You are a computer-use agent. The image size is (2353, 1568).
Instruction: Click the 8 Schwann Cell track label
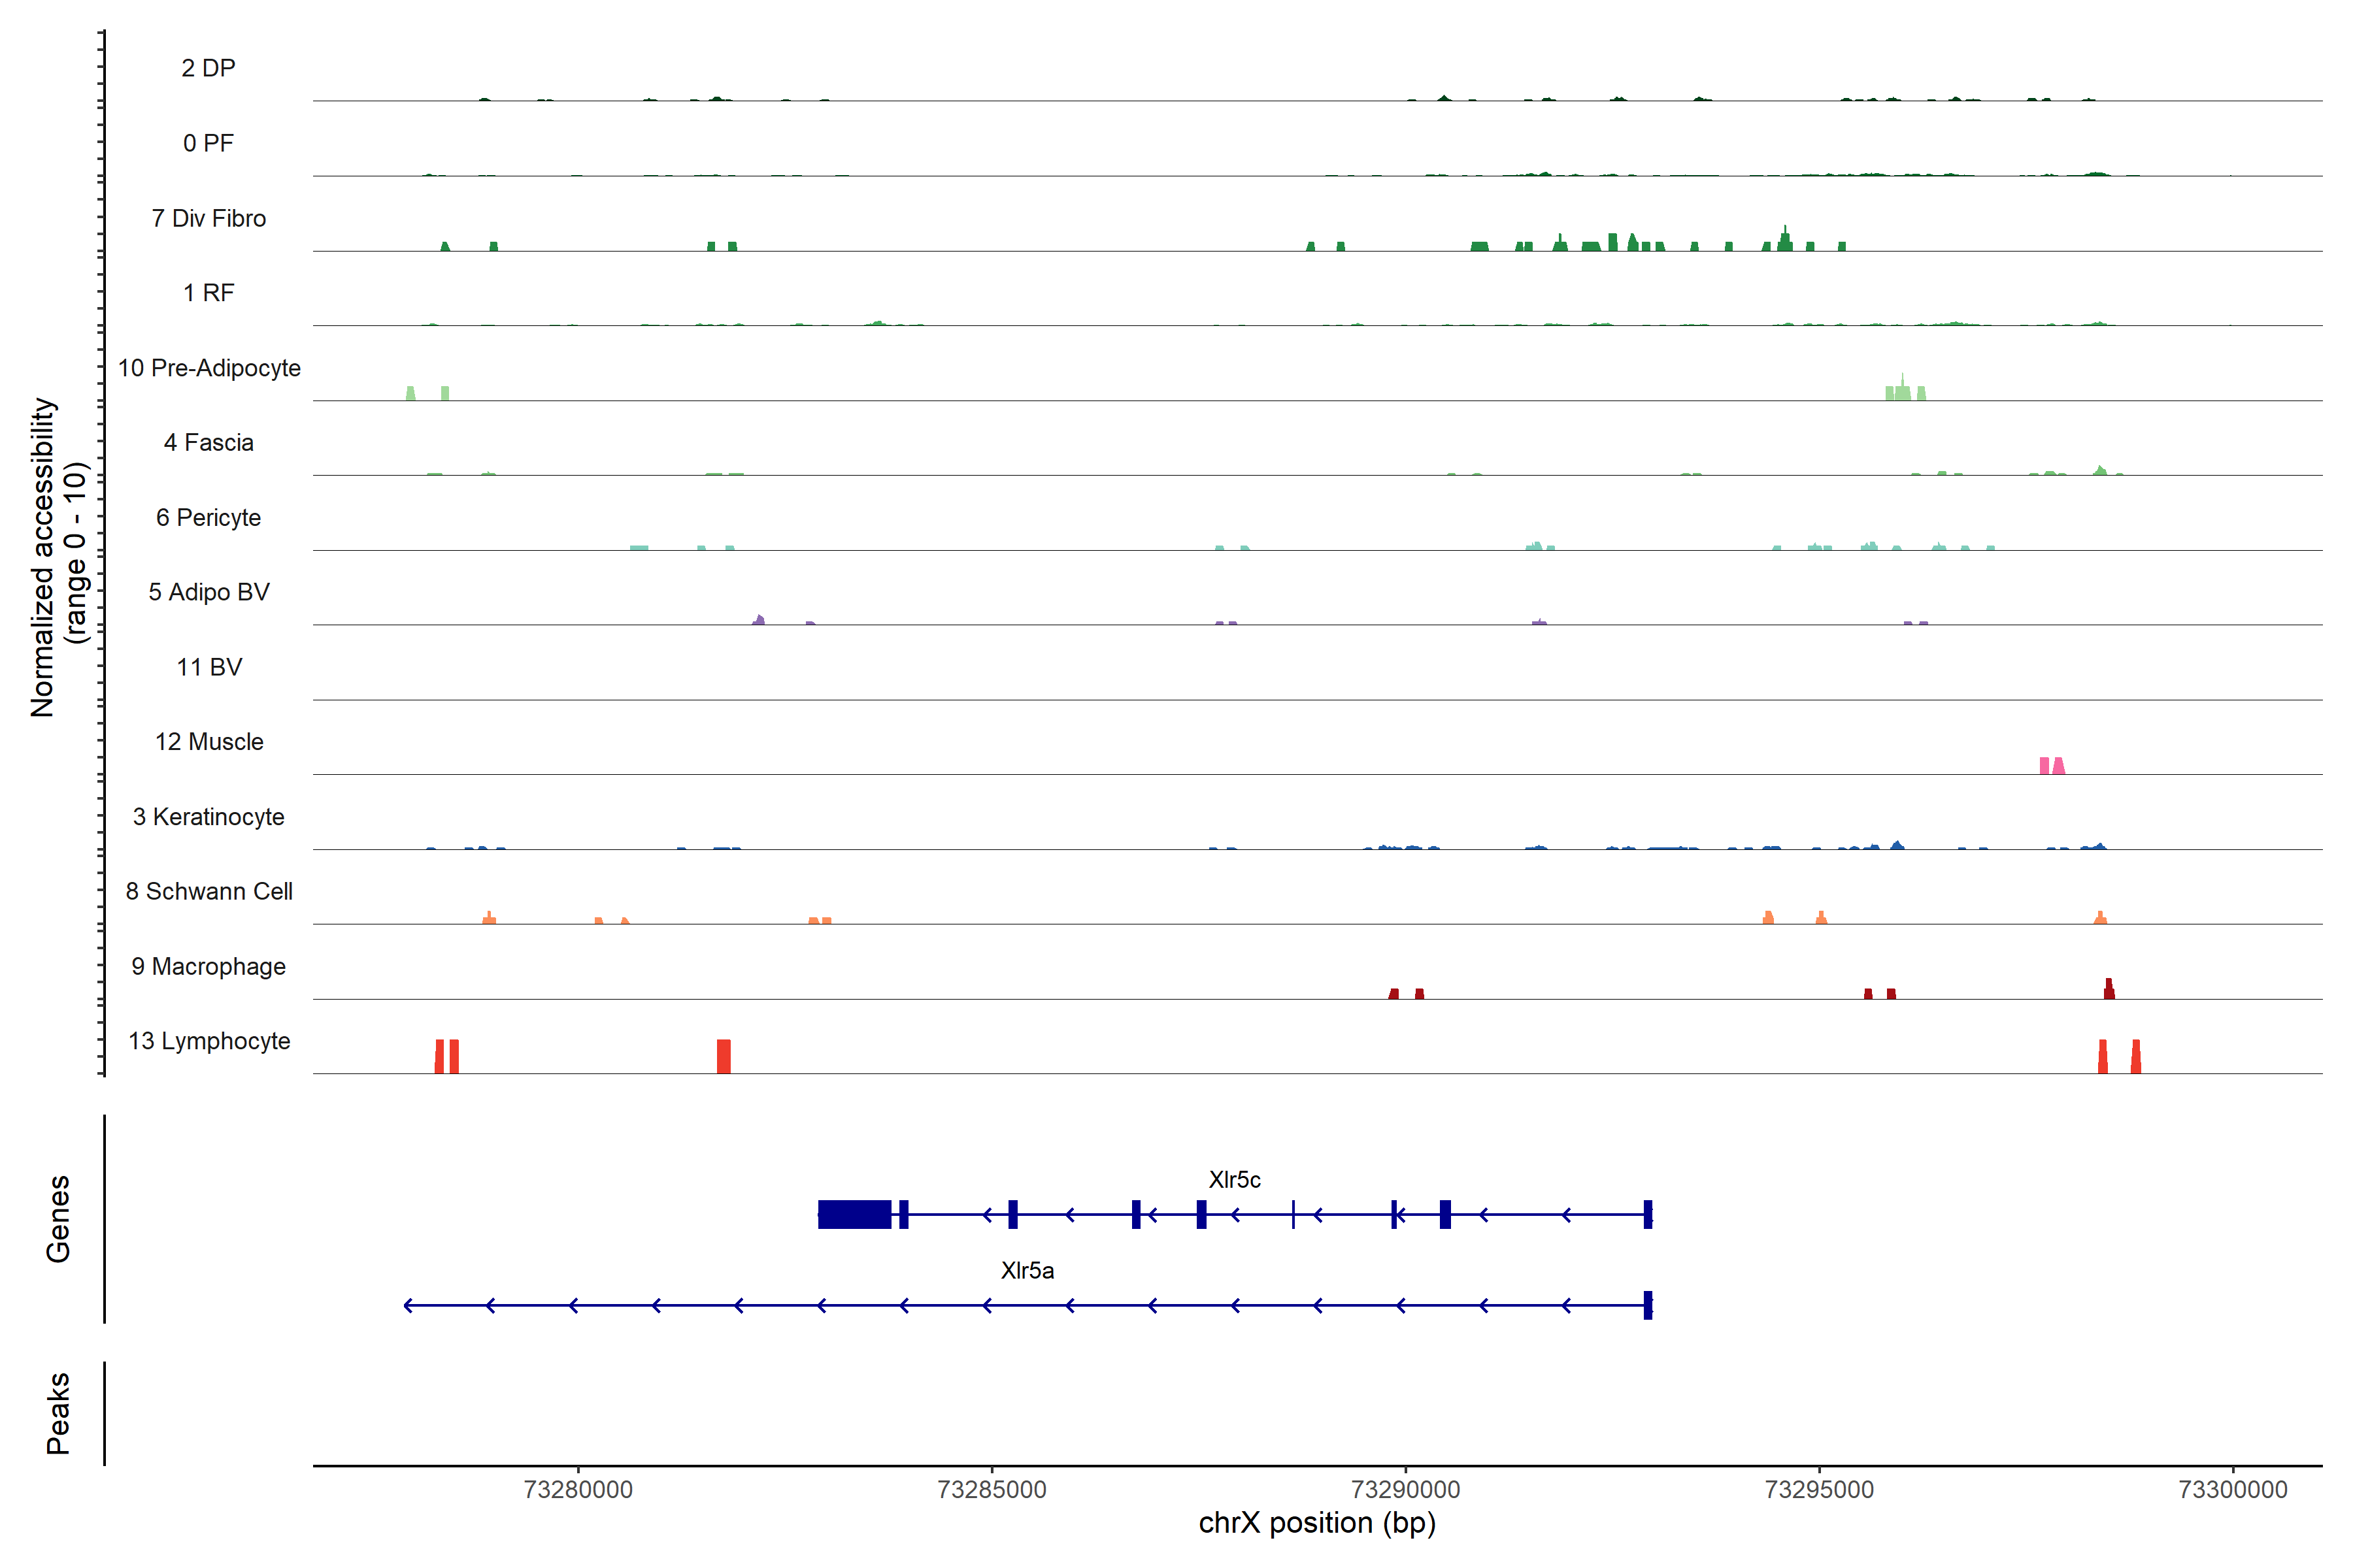pos(209,891)
